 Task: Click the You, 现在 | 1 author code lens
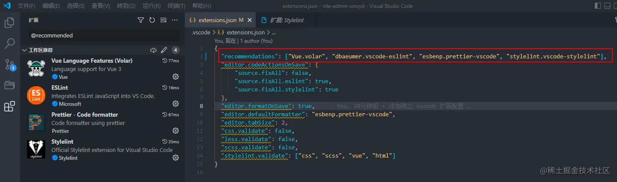pyautogui.click(x=243, y=40)
